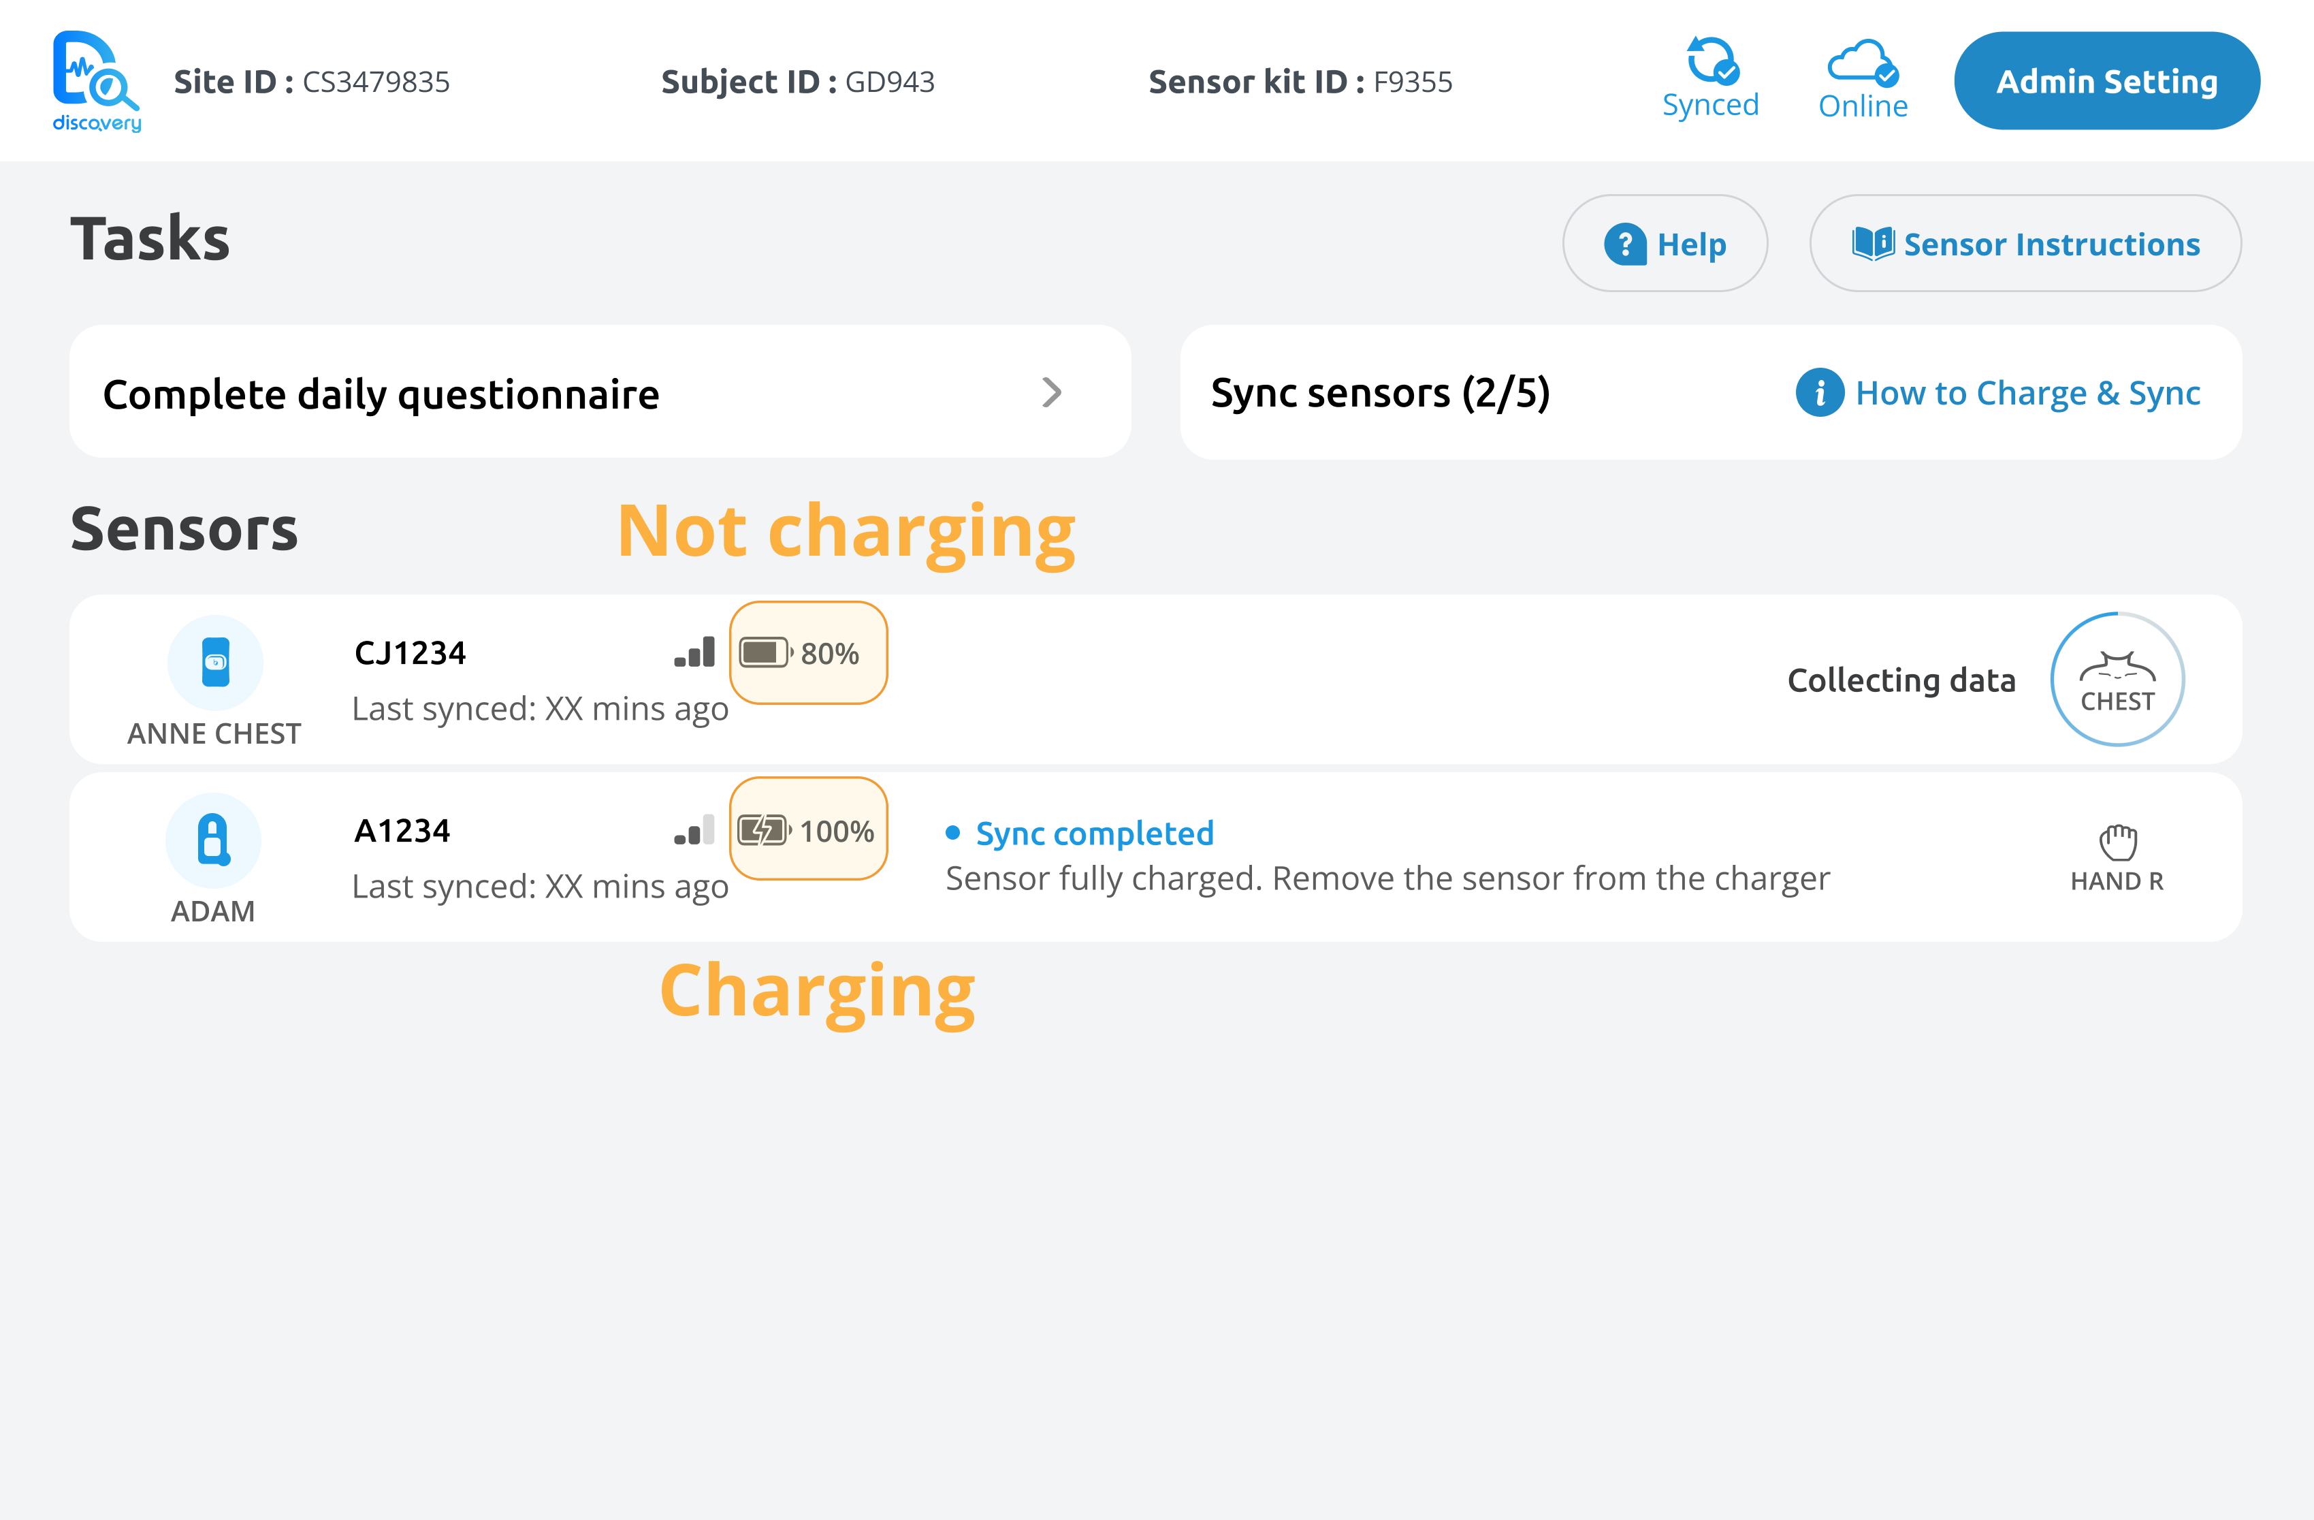Click the Synced status icon
The width and height of the screenshot is (2314, 1520).
(1712, 61)
